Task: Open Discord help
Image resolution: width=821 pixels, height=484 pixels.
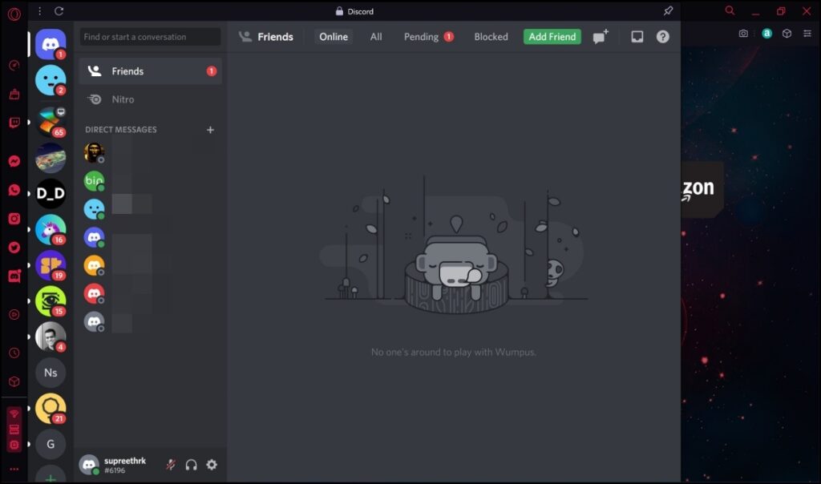Action: pyautogui.click(x=662, y=37)
